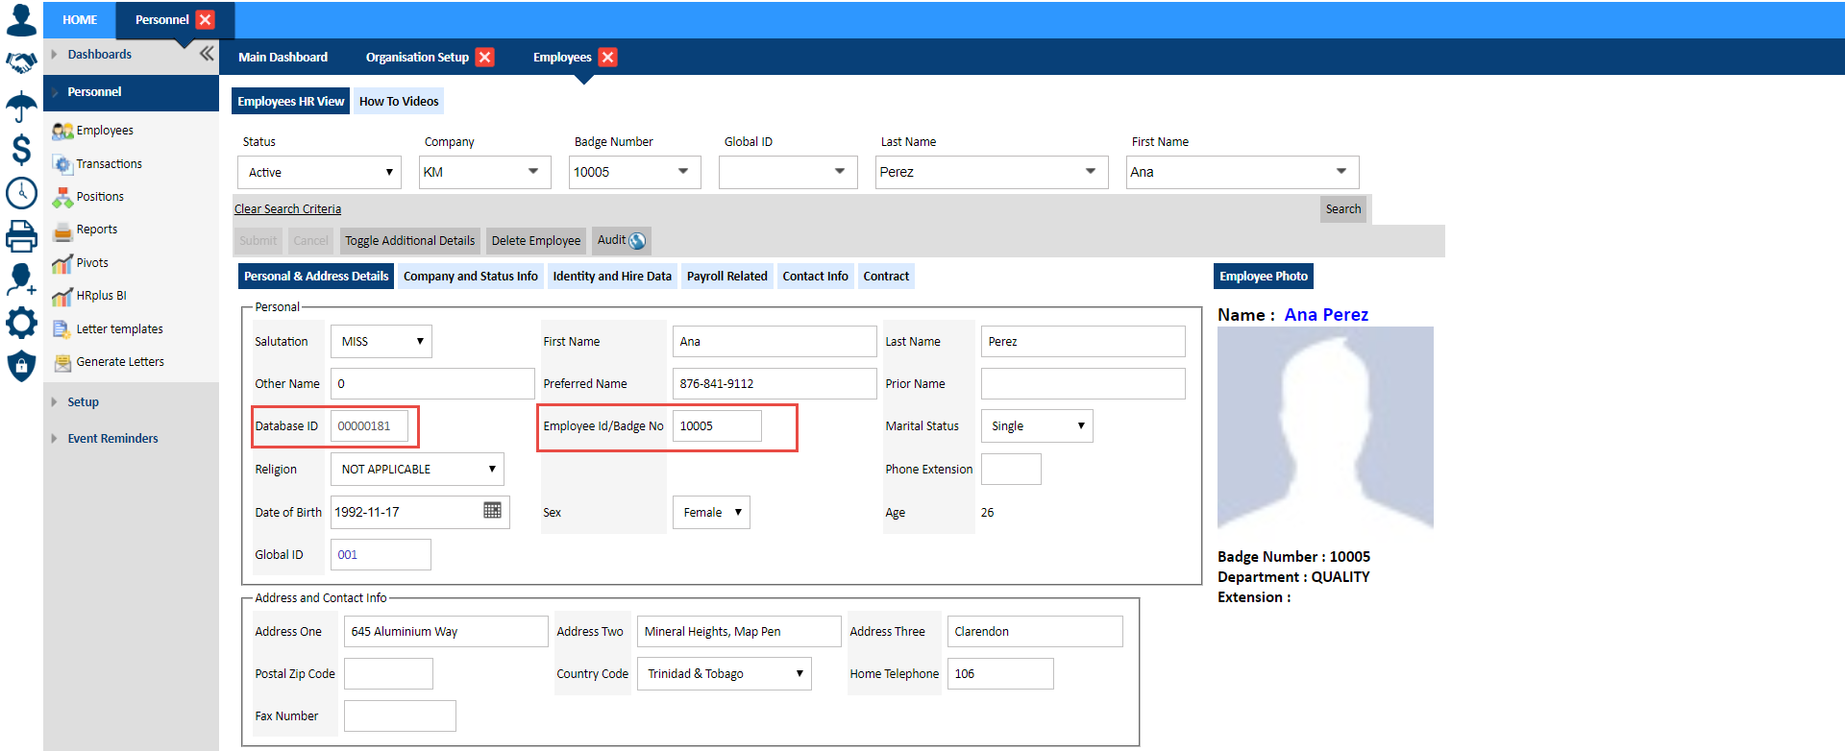Open the Status search dropdown
The width and height of the screenshot is (1845, 751).
point(320,173)
